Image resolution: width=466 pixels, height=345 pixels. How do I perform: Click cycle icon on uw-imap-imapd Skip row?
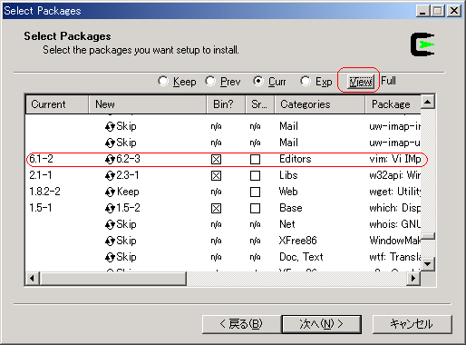tap(110, 126)
